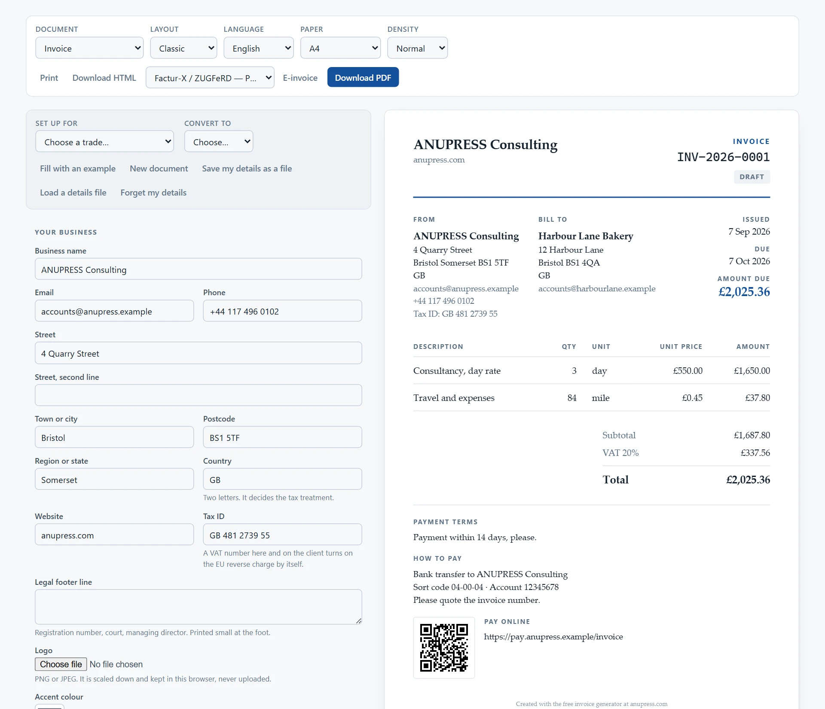Click the Tax ID field
825x709 pixels.
pyautogui.click(x=282, y=535)
